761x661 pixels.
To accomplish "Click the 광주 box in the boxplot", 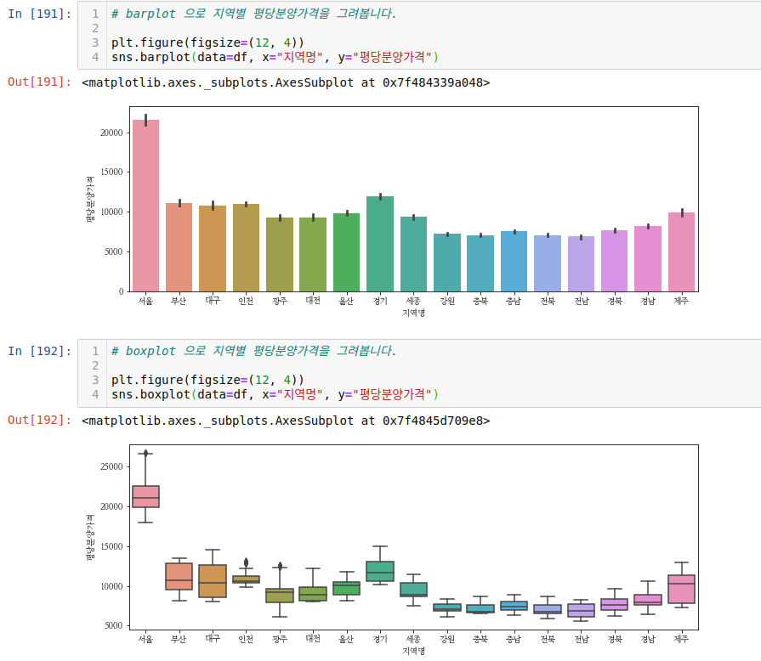I will pyautogui.click(x=280, y=596).
